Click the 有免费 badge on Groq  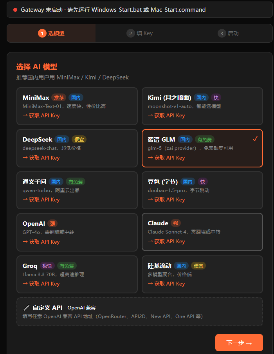click(x=67, y=266)
